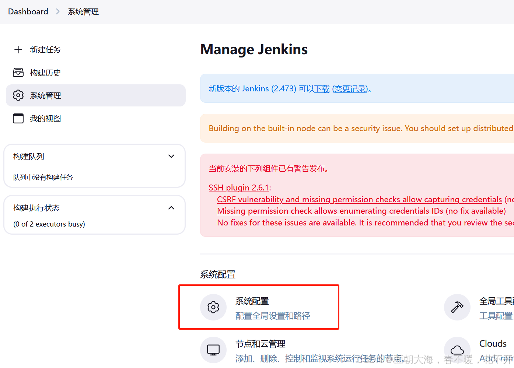Viewport: 514px width, 368px height.
Task: Click the 构建队列 panel title
Action: [29, 157]
